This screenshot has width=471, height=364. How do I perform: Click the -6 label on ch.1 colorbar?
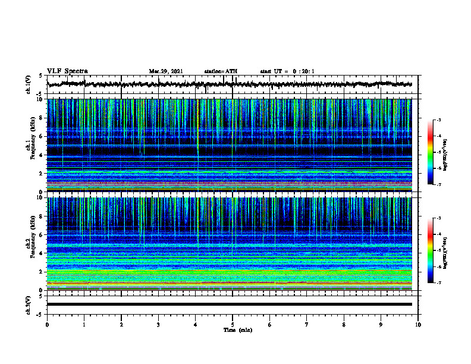pos(439,168)
